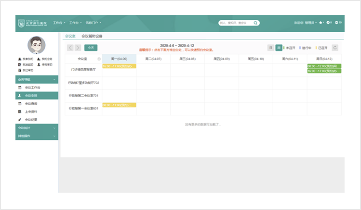
Task: Select 会议查询 in the sidebar menu
Action: [x=31, y=103]
